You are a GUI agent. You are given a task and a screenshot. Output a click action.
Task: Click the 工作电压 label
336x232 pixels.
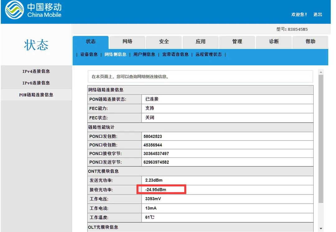pos(99,199)
